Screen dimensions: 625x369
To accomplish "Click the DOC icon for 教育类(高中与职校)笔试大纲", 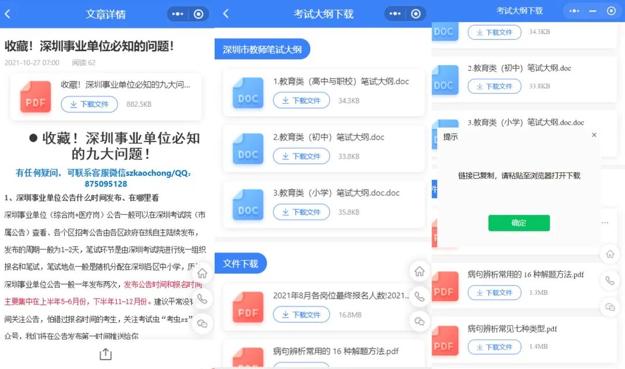I will click(x=247, y=92).
